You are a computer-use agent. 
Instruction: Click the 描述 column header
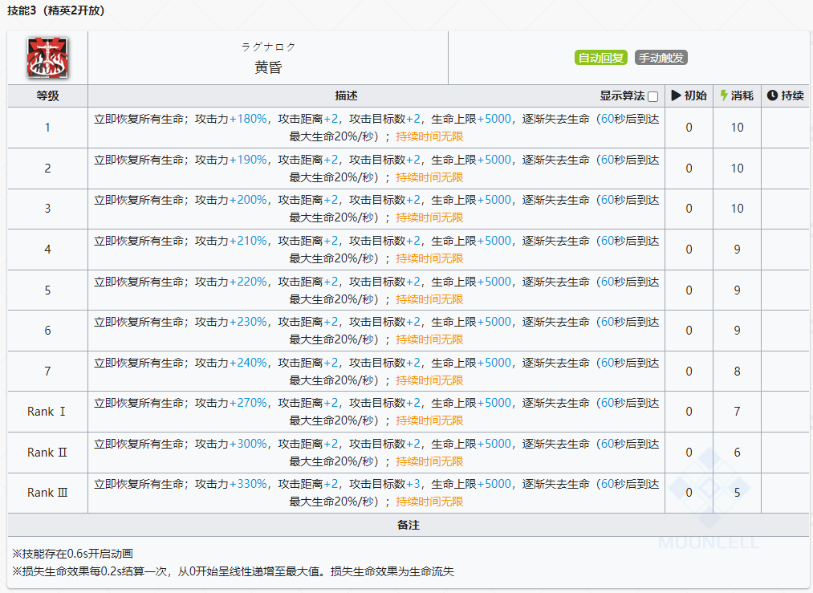click(346, 96)
